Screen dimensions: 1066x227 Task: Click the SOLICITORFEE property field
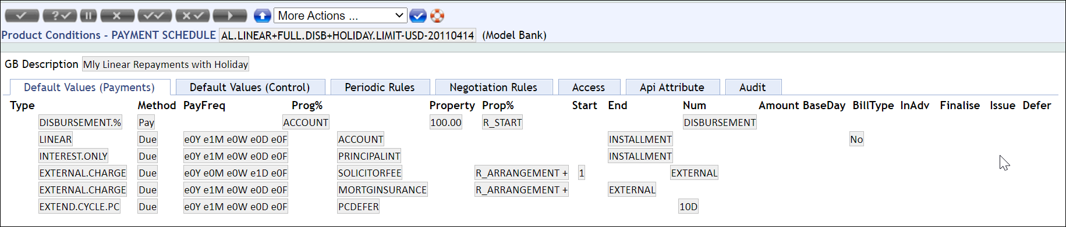pyautogui.click(x=370, y=173)
